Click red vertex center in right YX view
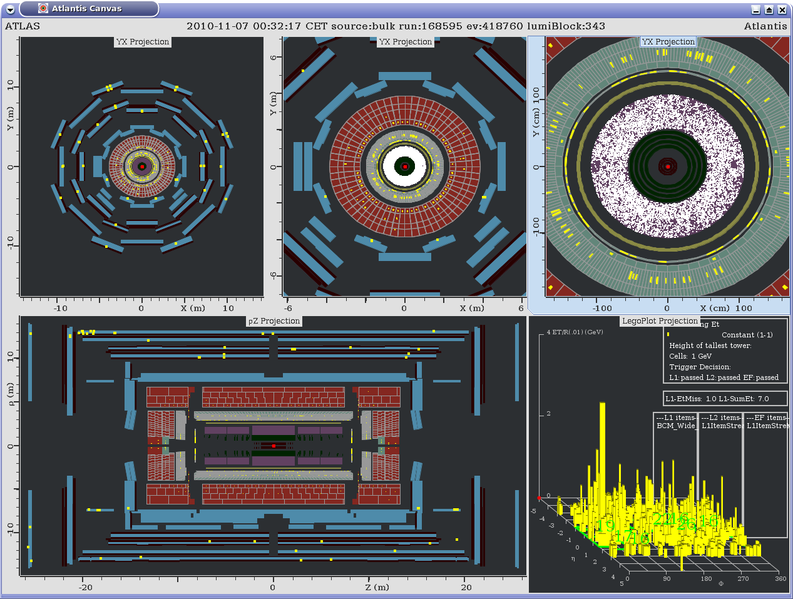 point(668,166)
